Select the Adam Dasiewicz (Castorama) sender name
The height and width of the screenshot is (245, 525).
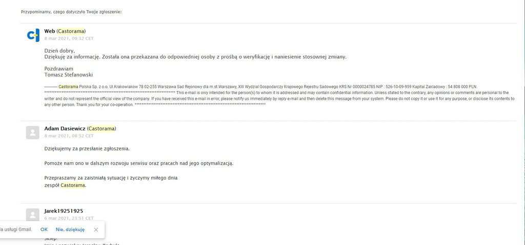(80, 128)
